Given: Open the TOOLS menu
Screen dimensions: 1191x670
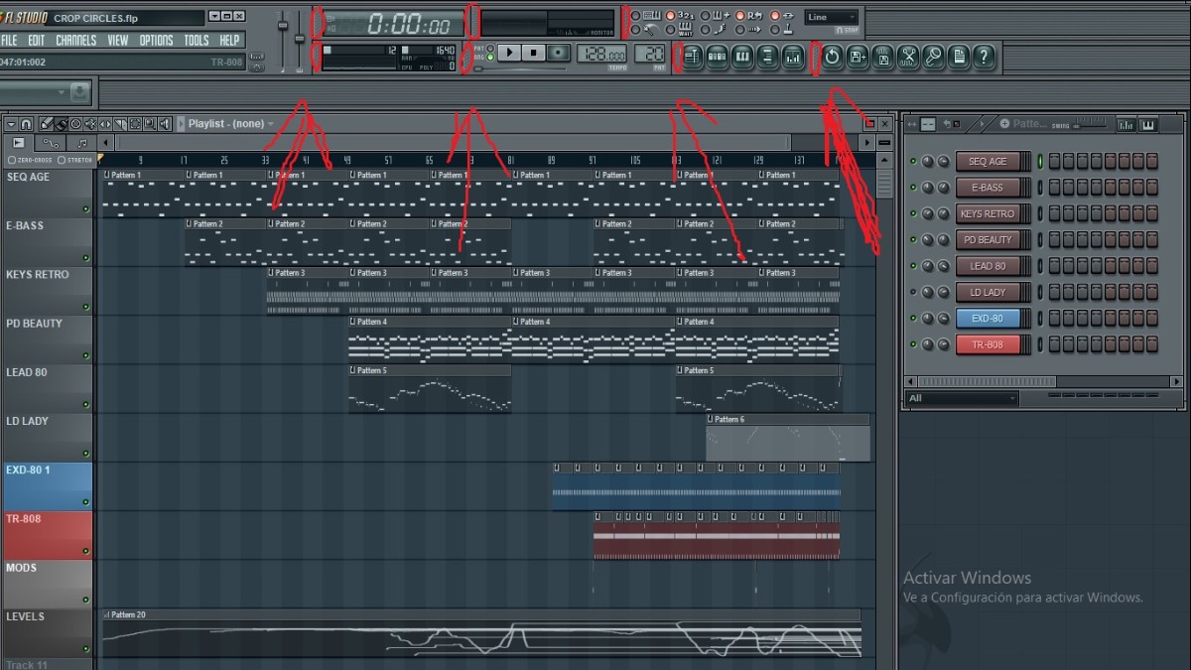Looking at the screenshot, I should click(197, 41).
